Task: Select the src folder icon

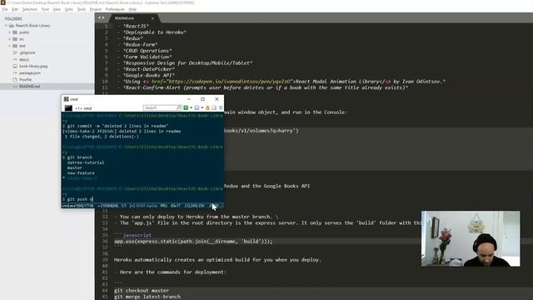Action: 15,39
